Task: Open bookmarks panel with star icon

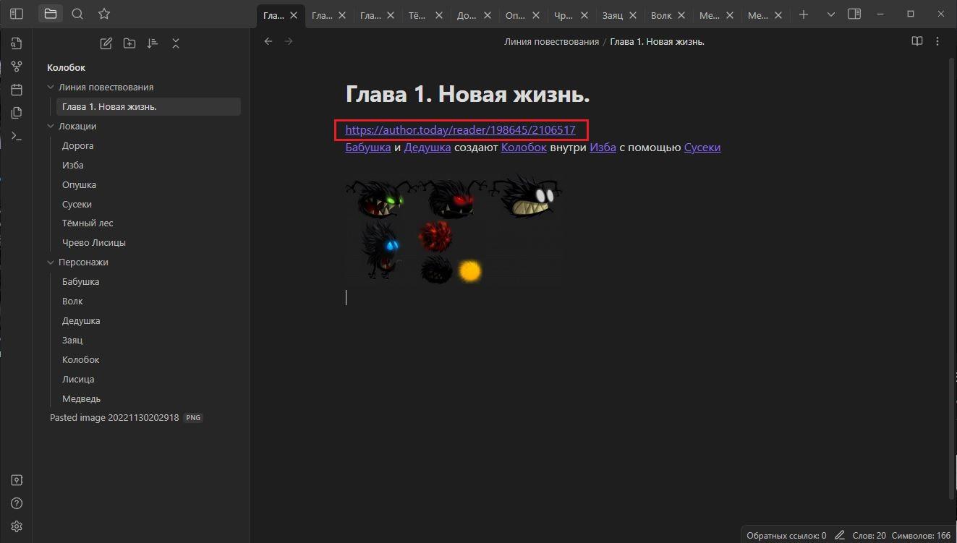Action: [104, 14]
